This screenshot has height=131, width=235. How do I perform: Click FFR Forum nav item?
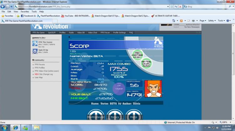pos(105,33)
